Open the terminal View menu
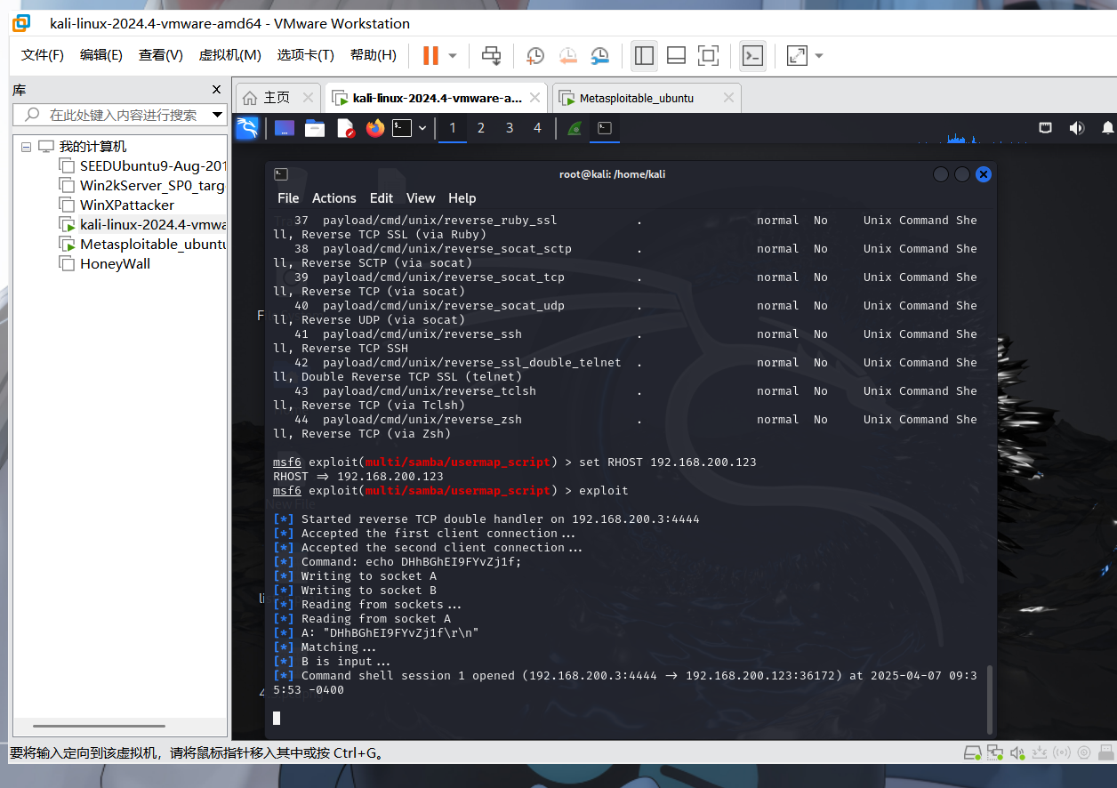This screenshot has height=788, width=1117. pyautogui.click(x=421, y=198)
